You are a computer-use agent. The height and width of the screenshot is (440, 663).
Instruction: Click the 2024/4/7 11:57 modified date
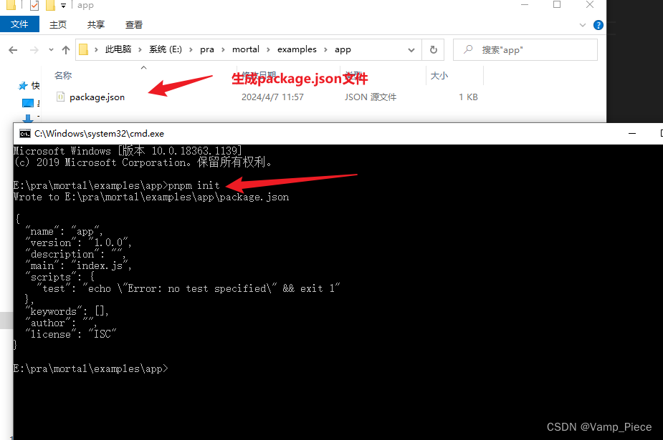tap(272, 97)
